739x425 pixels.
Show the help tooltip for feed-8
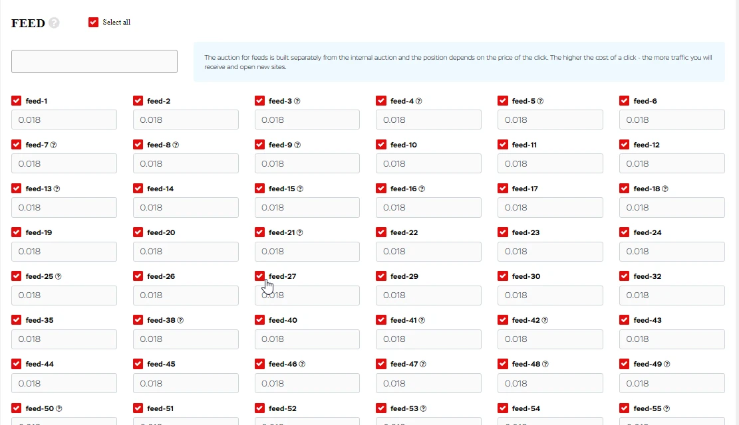coord(176,145)
